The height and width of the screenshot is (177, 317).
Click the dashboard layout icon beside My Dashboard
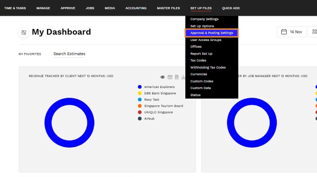[x=24, y=33]
